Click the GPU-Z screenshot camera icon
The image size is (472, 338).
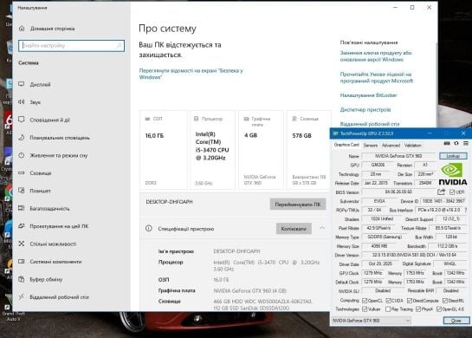[447, 144]
